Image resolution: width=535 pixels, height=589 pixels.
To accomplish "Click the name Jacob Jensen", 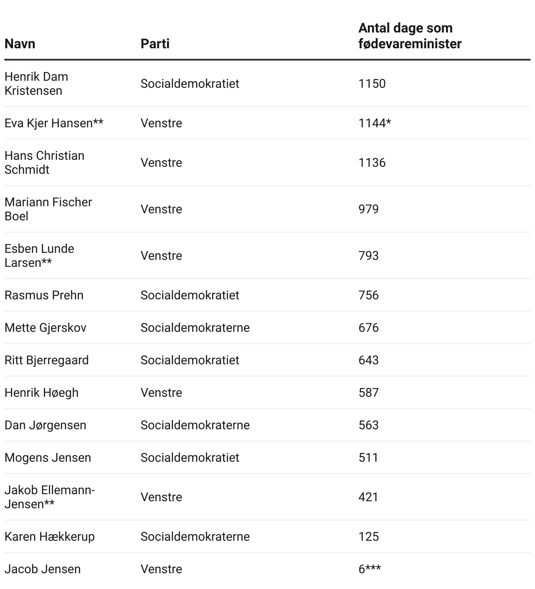I will click(x=43, y=569).
